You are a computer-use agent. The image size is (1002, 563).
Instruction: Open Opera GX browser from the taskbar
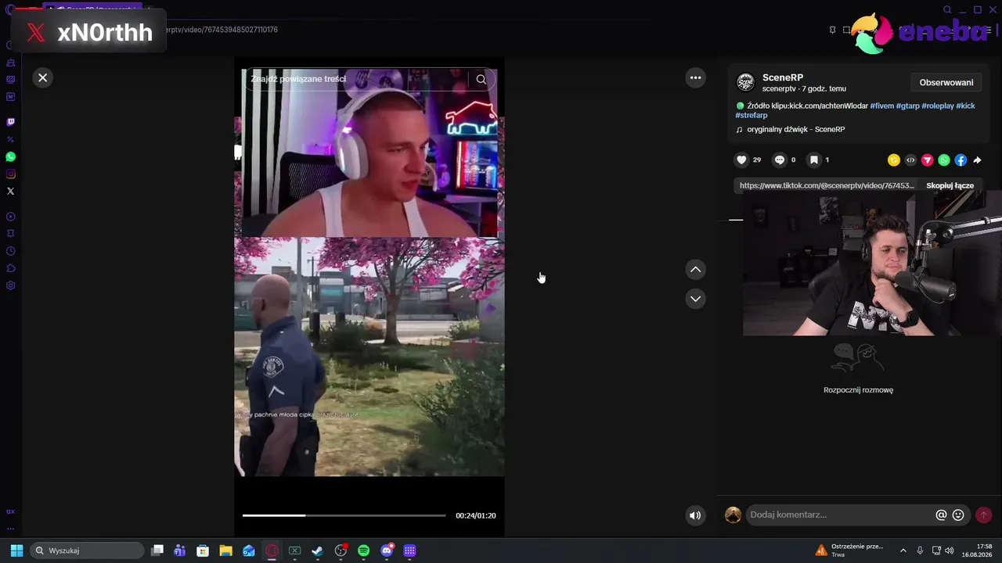click(272, 550)
